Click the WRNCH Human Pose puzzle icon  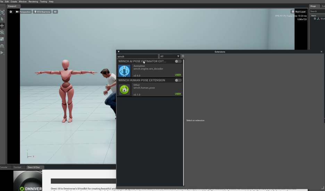124,90
